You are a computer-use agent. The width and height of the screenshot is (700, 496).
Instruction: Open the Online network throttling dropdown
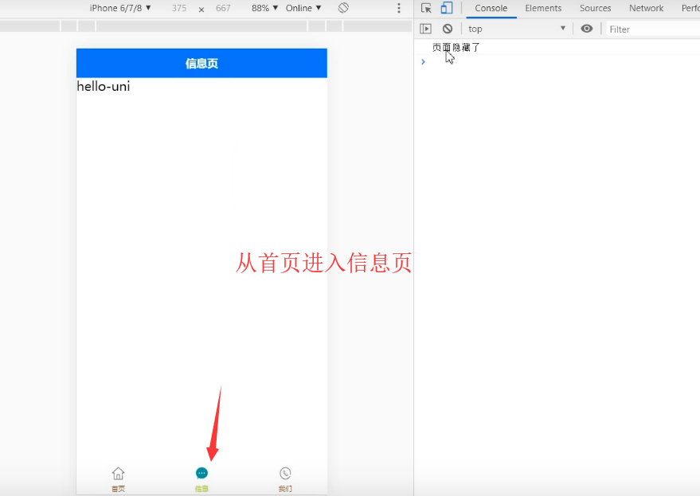coord(302,8)
